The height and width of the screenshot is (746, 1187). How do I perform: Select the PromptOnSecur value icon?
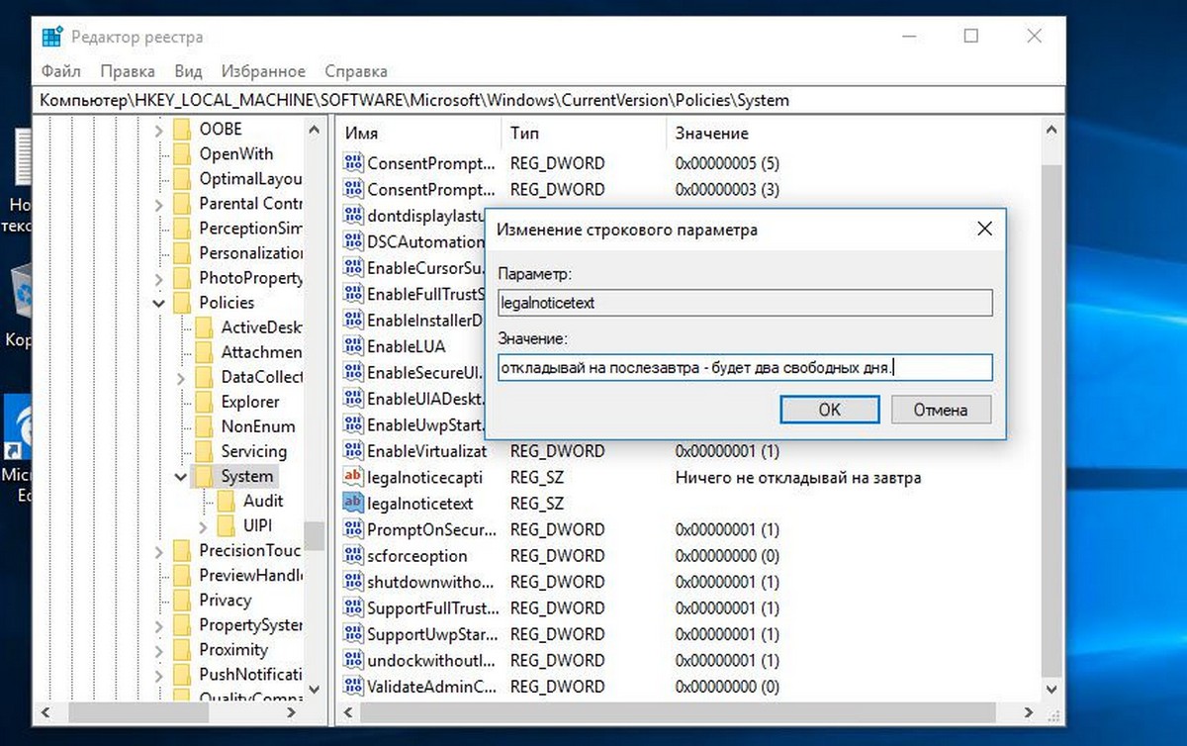coord(354,530)
